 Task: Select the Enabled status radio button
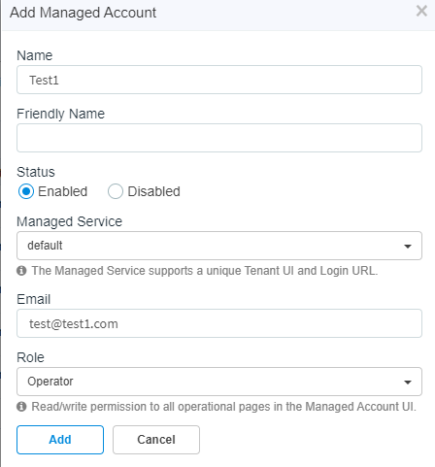pyautogui.click(x=26, y=191)
